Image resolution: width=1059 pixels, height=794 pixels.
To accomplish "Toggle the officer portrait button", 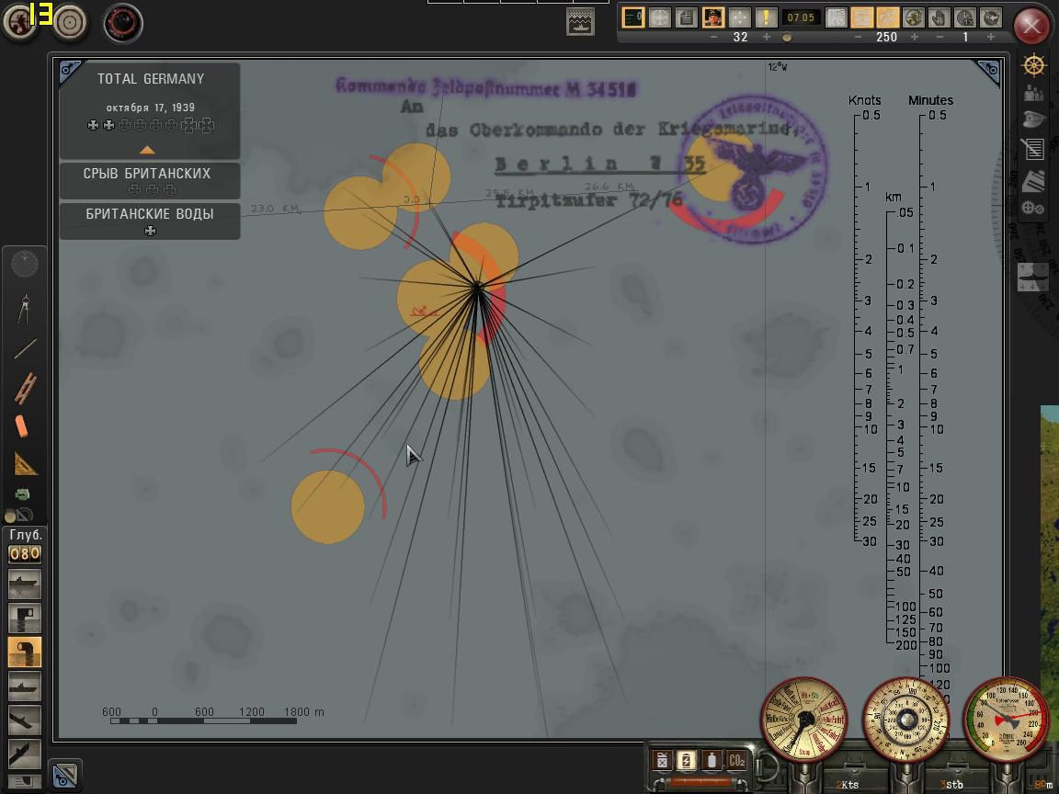I will (713, 17).
